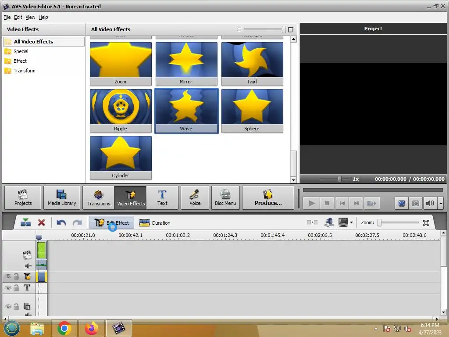Select the Twirl effect thumbnail

(x=252, y=64)
